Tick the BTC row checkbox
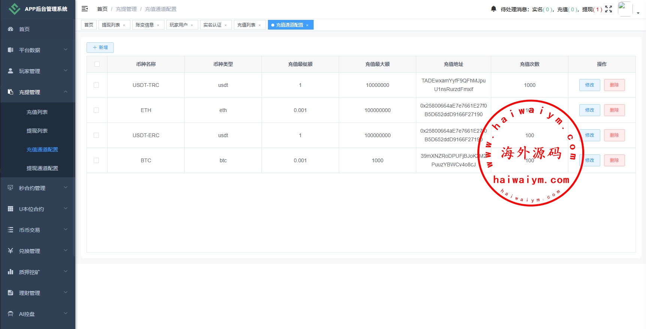This screenshot has width=646, height=329. point(96,160)
